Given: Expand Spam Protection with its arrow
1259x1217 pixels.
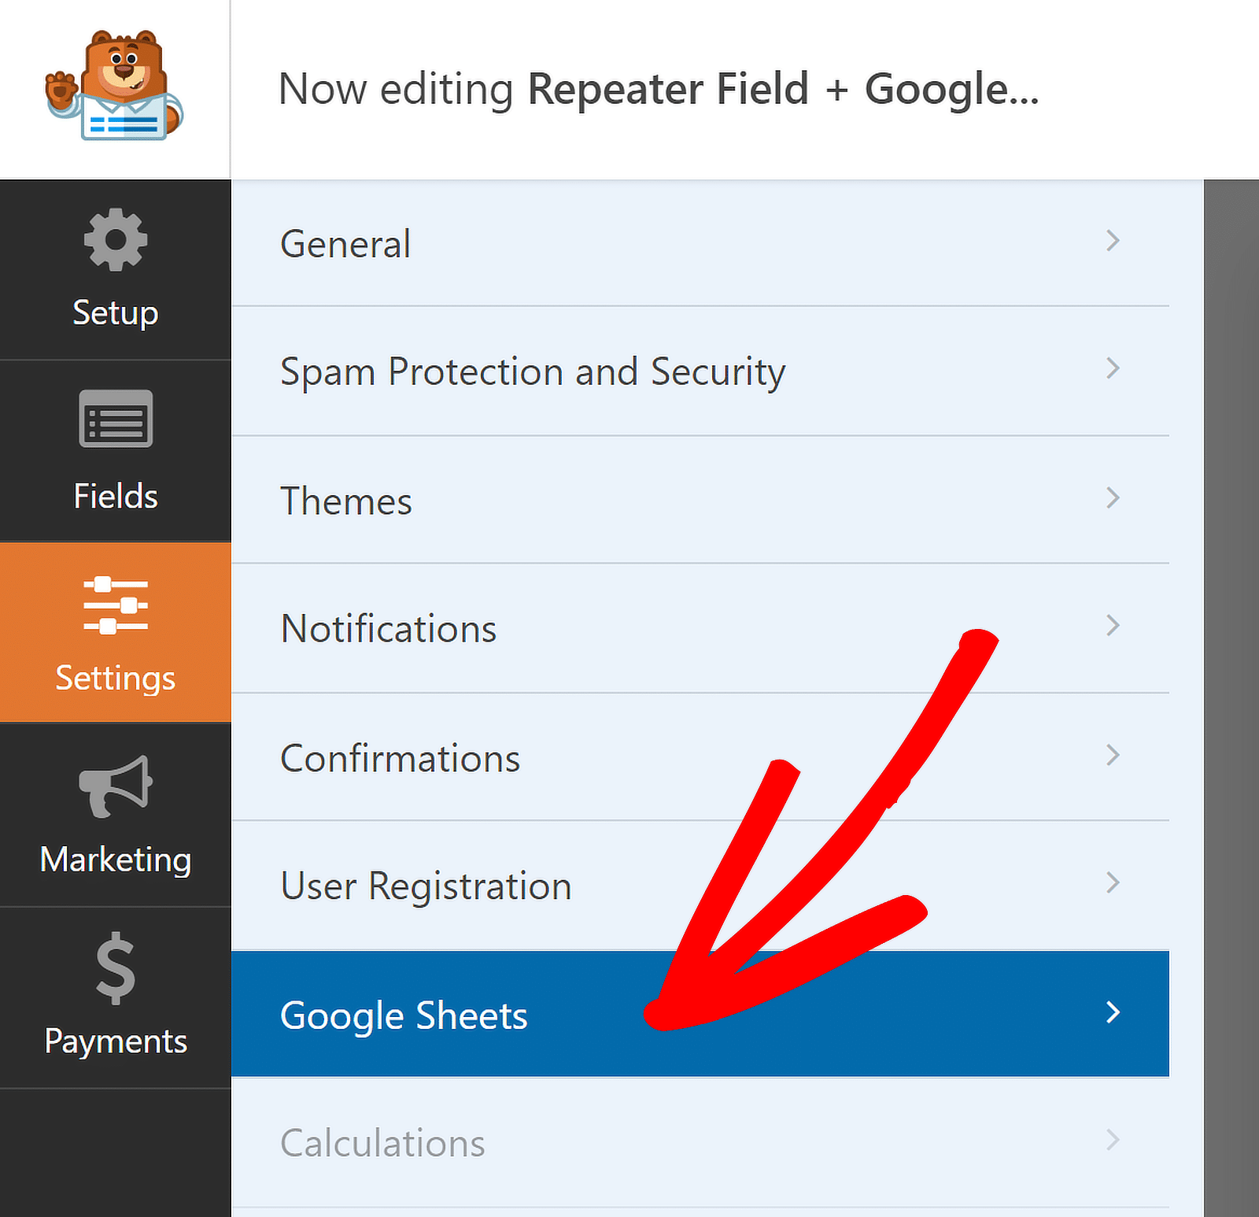Looking at the screenshot, I should (1113, 369).
